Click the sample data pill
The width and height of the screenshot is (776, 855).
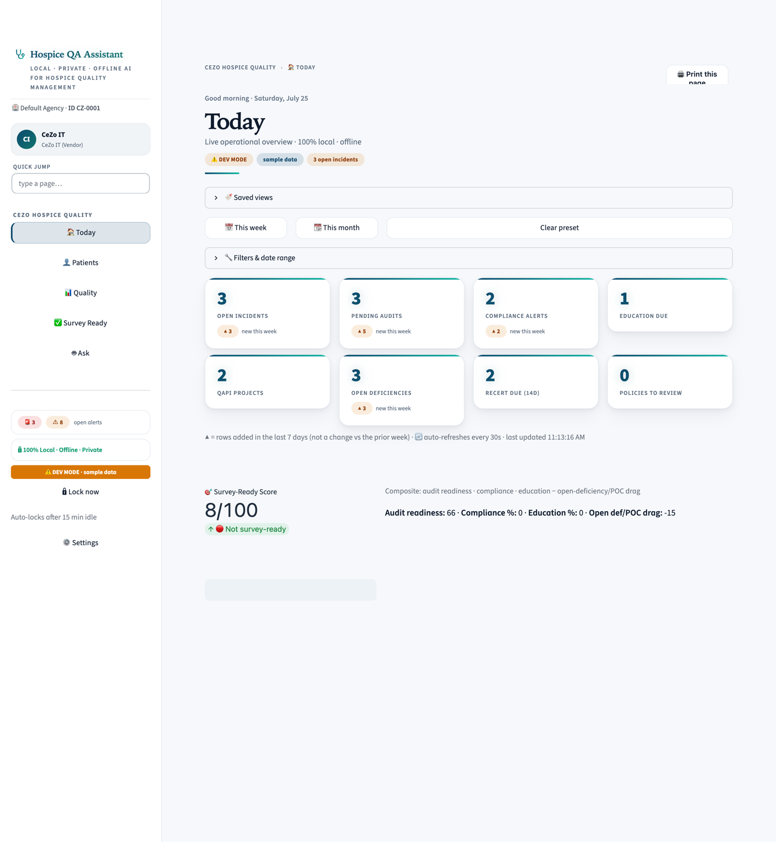(280, 159)
